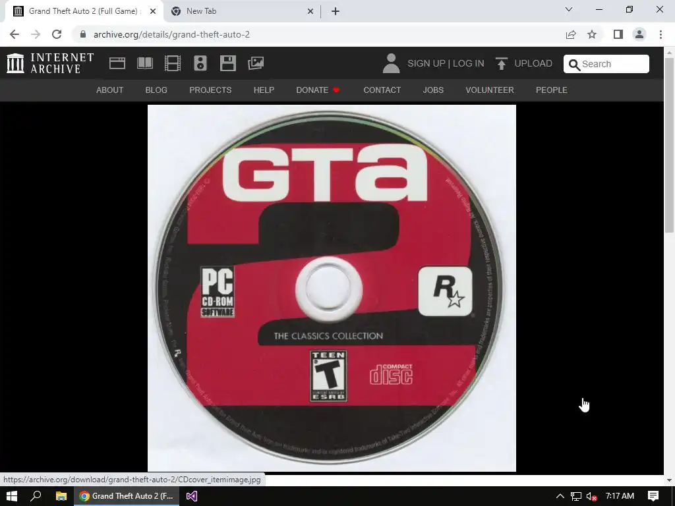Click the UPLOAD text link

click(533, 63)
